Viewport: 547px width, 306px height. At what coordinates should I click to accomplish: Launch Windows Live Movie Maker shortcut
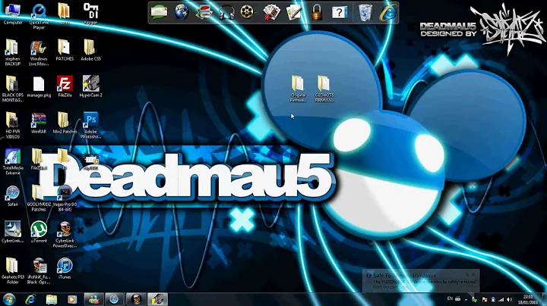pyautogui.click(x=39, y=52)
